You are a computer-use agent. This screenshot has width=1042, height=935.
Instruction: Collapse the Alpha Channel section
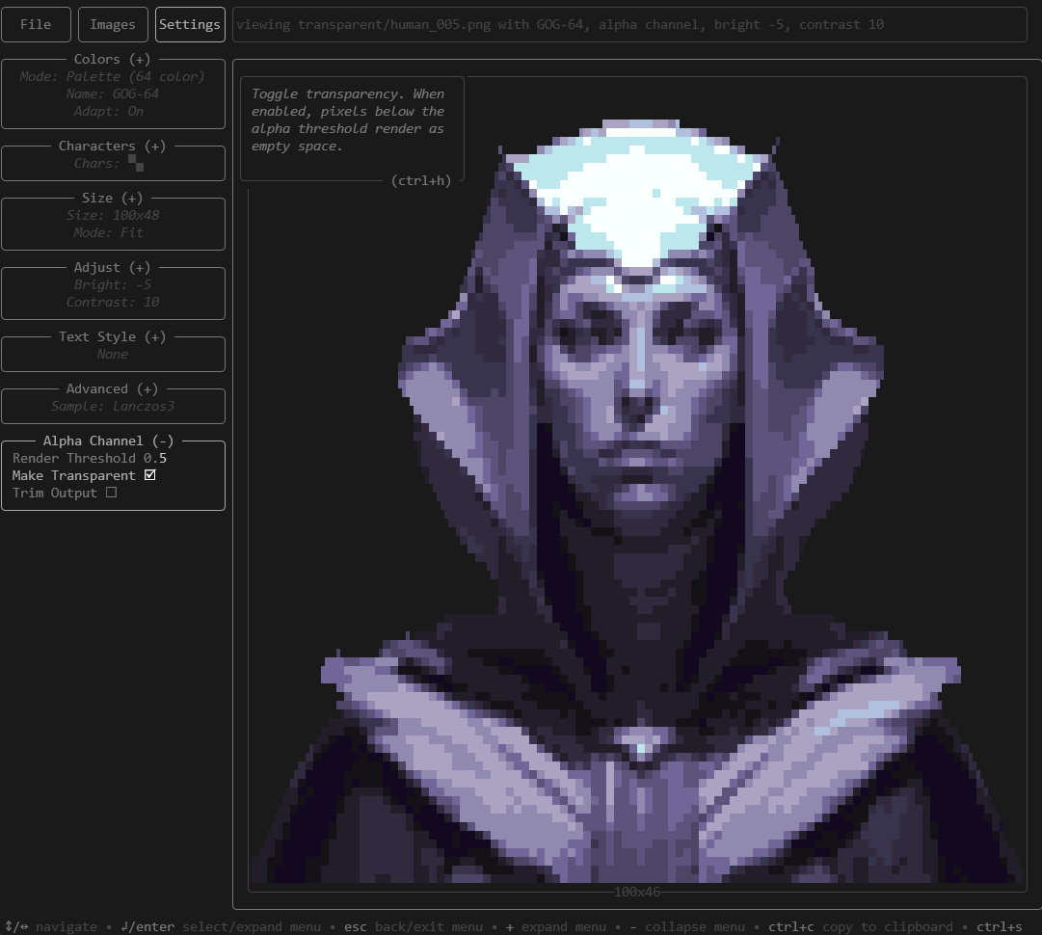point(108,441)
